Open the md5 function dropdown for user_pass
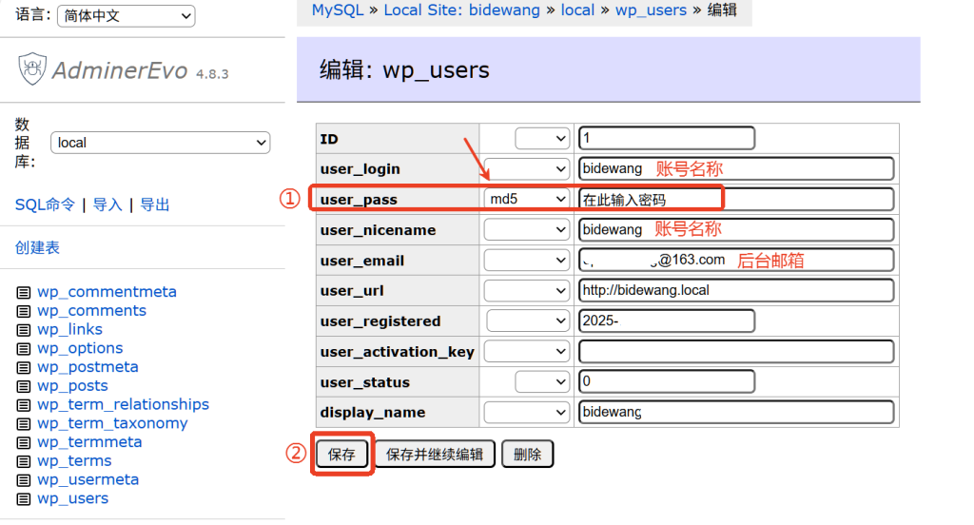Viewport: 974px width, 525px height. coord(526,200)
